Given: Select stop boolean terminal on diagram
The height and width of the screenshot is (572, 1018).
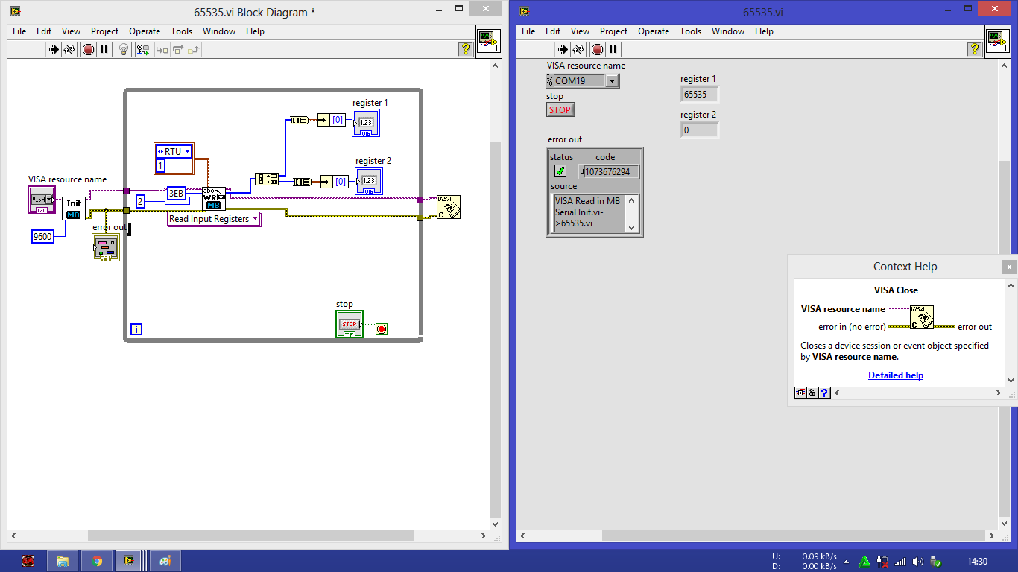Looking at the screenshot, I should click(350, 324).
